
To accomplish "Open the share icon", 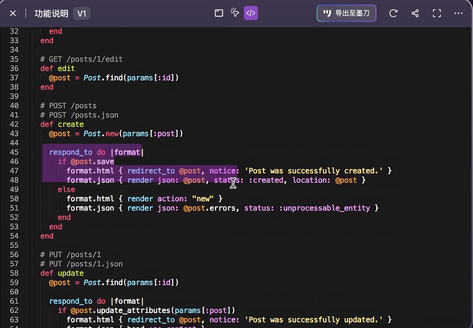I will click(415, 13).
